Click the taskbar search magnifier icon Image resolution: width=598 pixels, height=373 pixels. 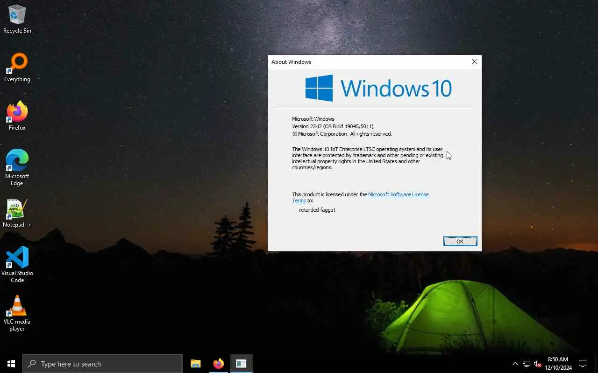coord(32,364)
